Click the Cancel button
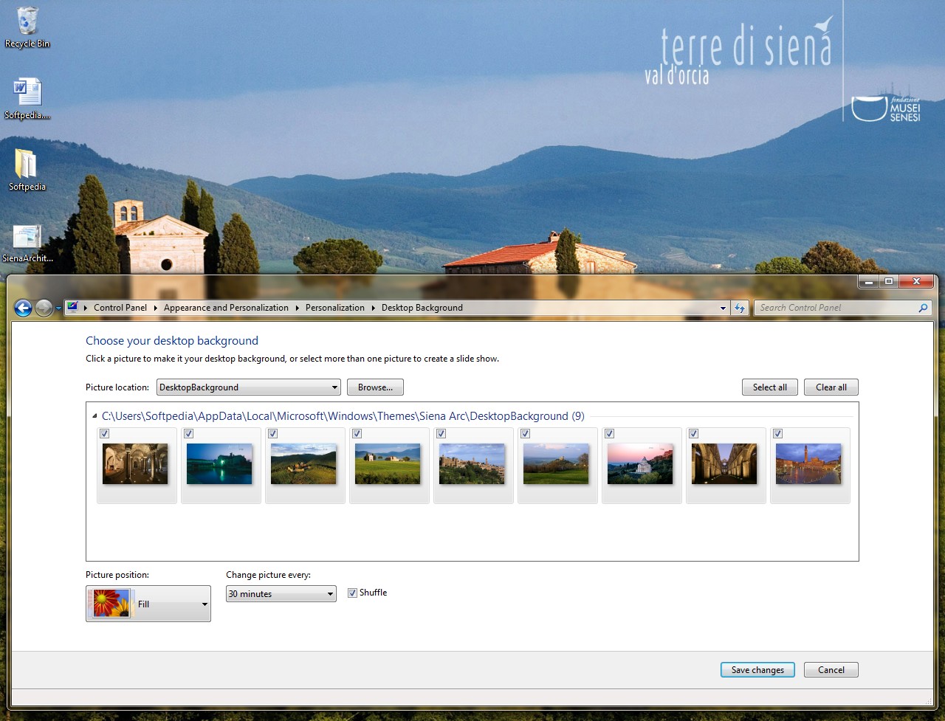This screenshot has width=945, height=721. pyautogui.click(x=831, y=670)
